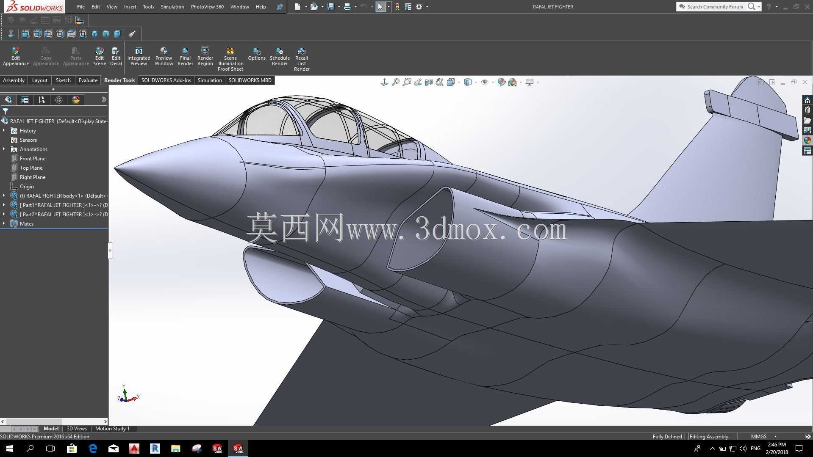Open the File menu
This screenshot has height=457, width=813.
click(80, 7)
